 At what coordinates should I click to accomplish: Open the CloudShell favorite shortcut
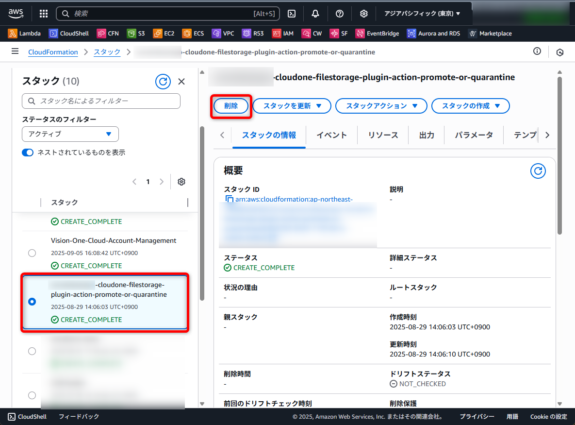point(69,34)
